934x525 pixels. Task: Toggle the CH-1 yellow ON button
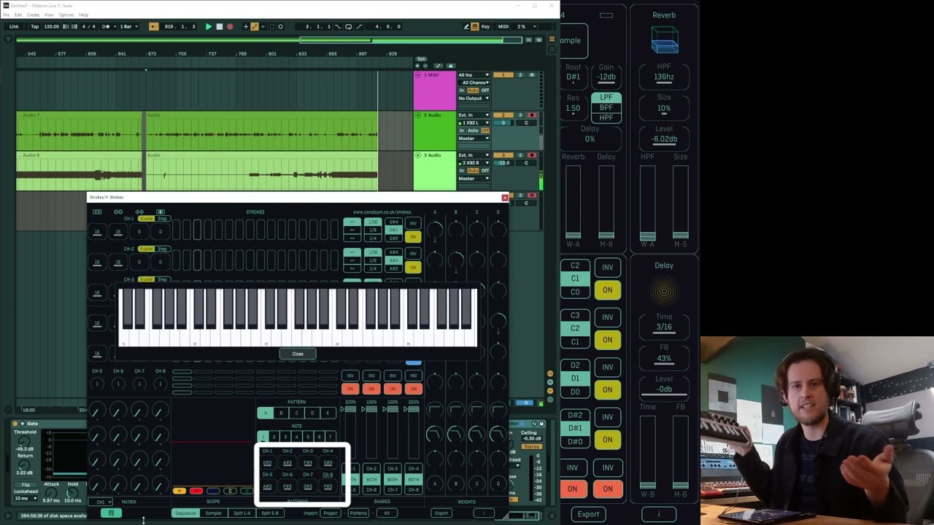click(413, 237)
